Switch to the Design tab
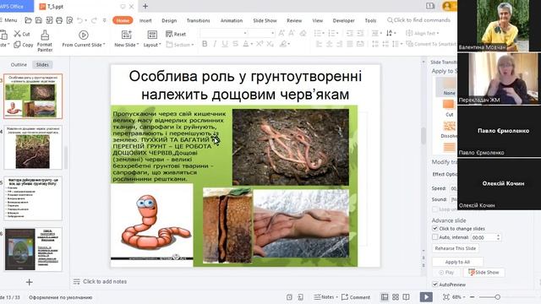Viewport: 541px width, 304px height. click(169, 20)
